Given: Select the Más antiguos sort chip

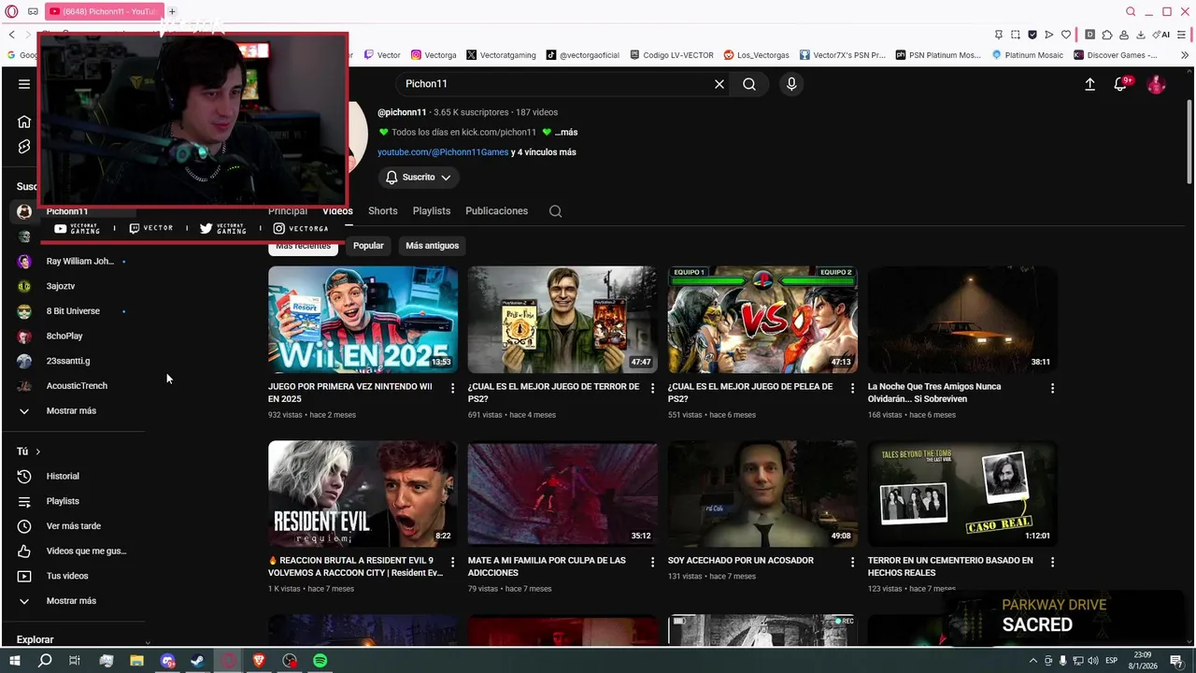Looking at the screenshot, I should (x=433, y=246).
